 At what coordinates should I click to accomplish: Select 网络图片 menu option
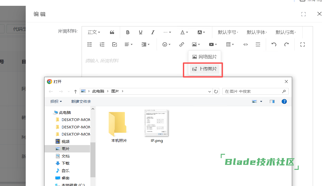pos(204,57)
